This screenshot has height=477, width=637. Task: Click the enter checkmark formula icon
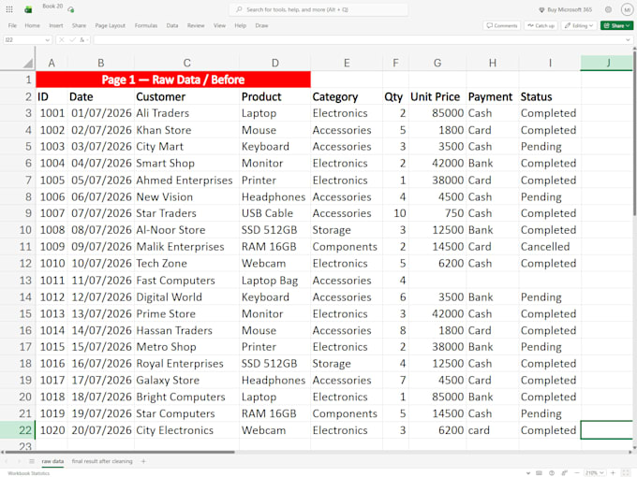(72, 39)
